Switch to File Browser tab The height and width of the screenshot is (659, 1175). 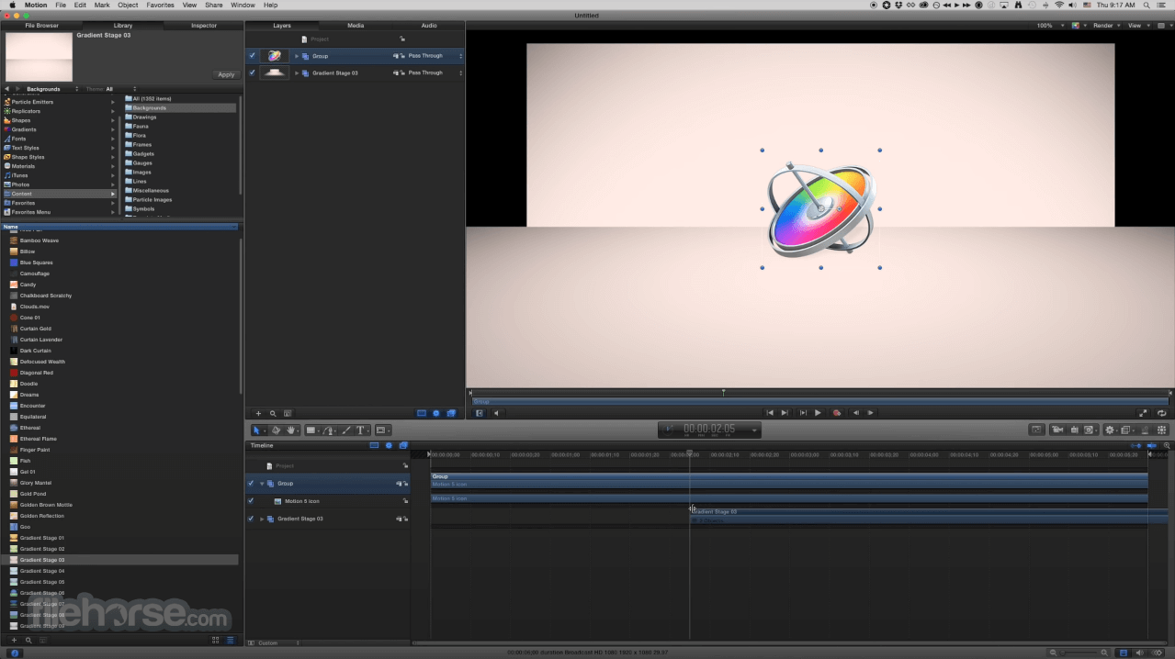pyautogui.click(x=41, y=26)
